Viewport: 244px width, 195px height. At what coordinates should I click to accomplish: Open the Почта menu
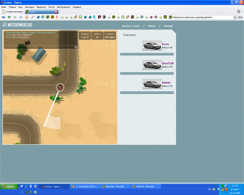pyautogui.click(x=51, y=7)
